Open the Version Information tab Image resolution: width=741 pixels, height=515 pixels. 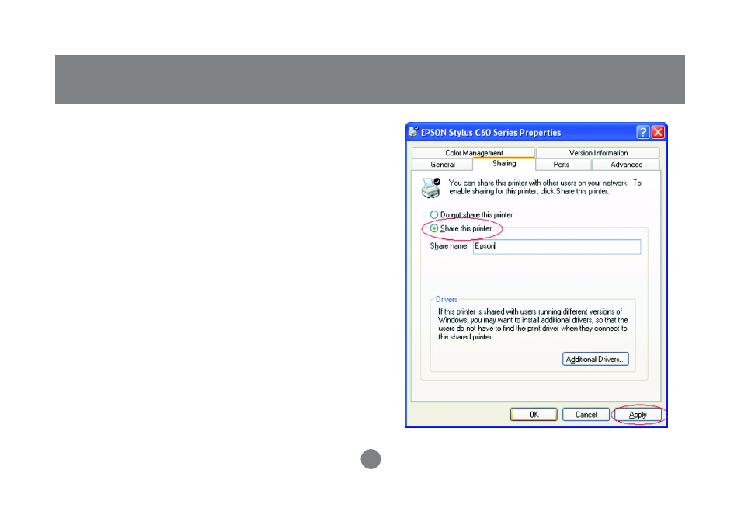click(598, 152)
